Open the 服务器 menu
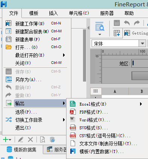 [107, 13]
